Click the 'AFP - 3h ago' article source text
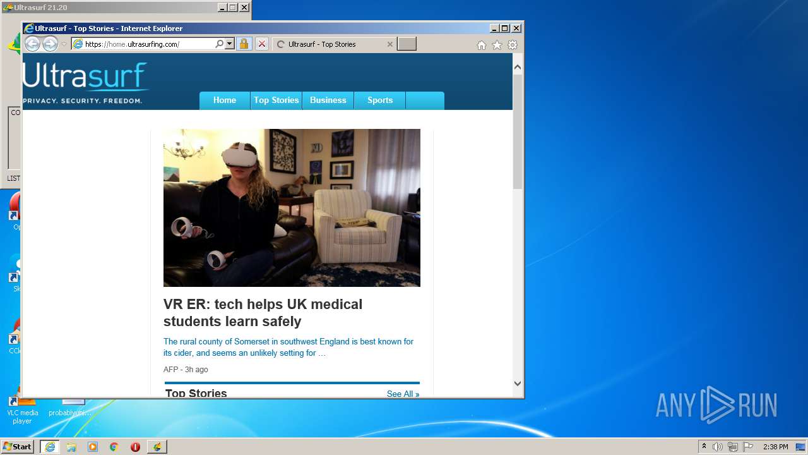Image resolution: width=808 pixels, height=455 pixels. click(x=186, y=370)
